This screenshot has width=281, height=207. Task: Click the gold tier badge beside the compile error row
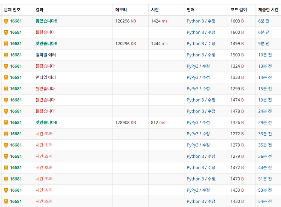coord(6,55)
